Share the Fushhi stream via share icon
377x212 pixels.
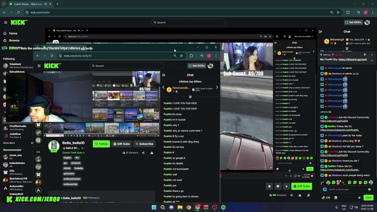point(292,195)
